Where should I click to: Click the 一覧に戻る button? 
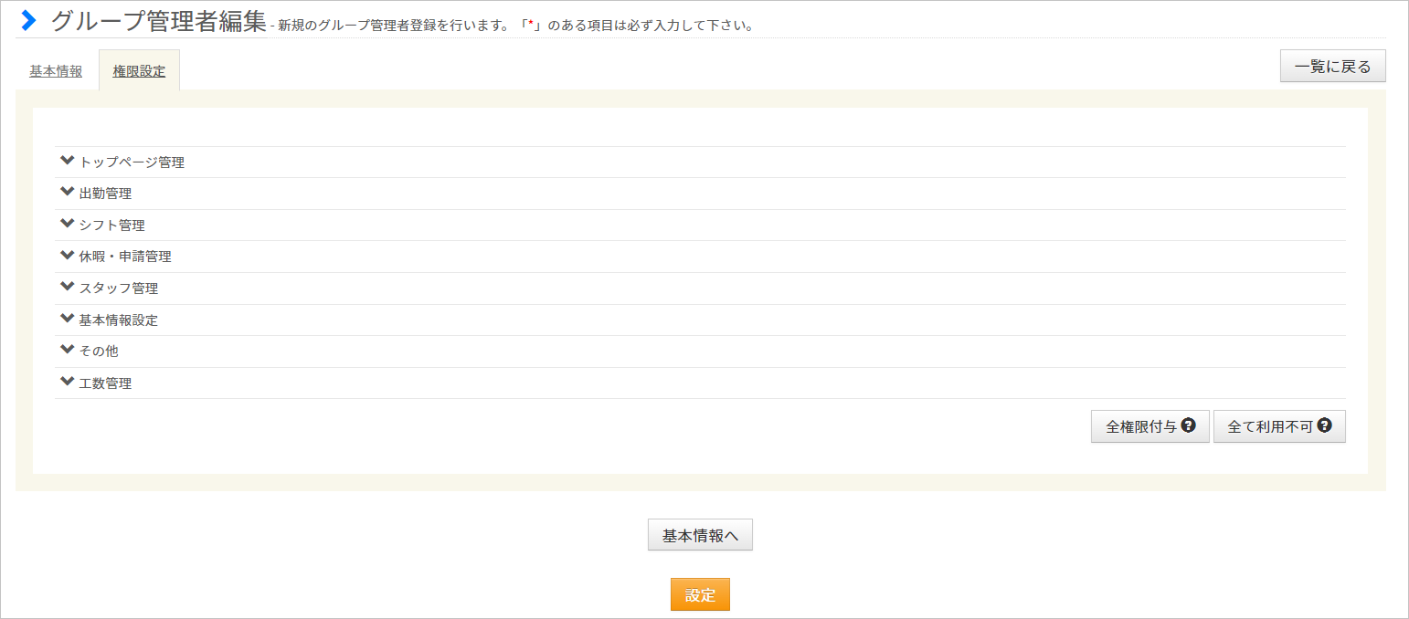[1333, 67]
